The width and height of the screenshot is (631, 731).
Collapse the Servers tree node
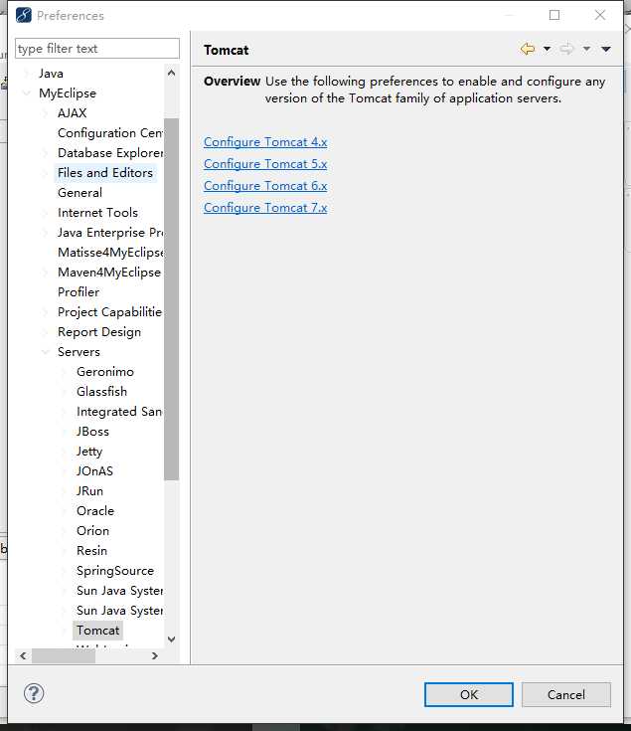tap(45, 352)
